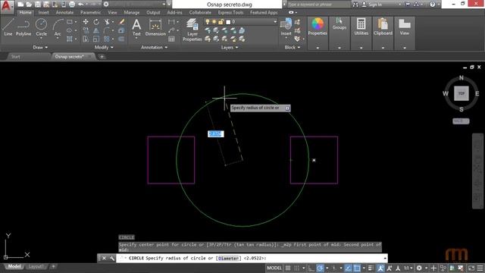The height and width of the screenshot is (273, 485).
Task: Select the Line tool
Action: 8,27
